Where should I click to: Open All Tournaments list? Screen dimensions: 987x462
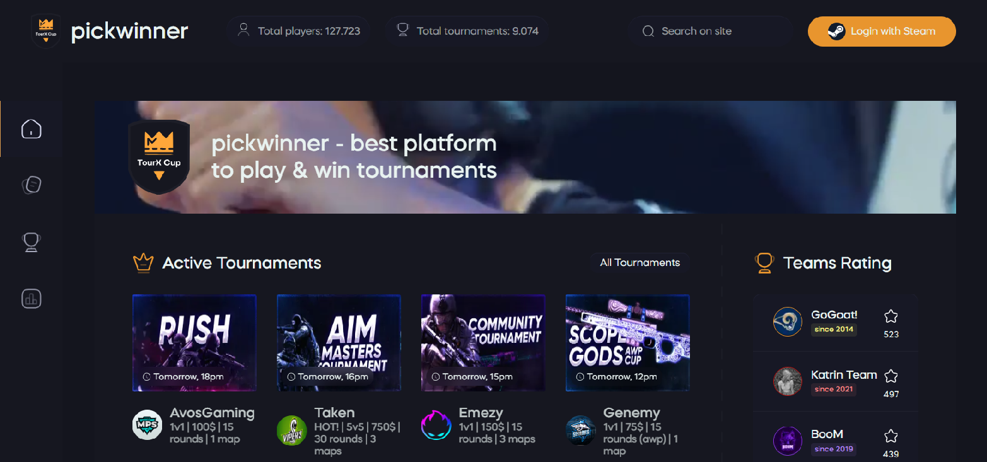640,263
